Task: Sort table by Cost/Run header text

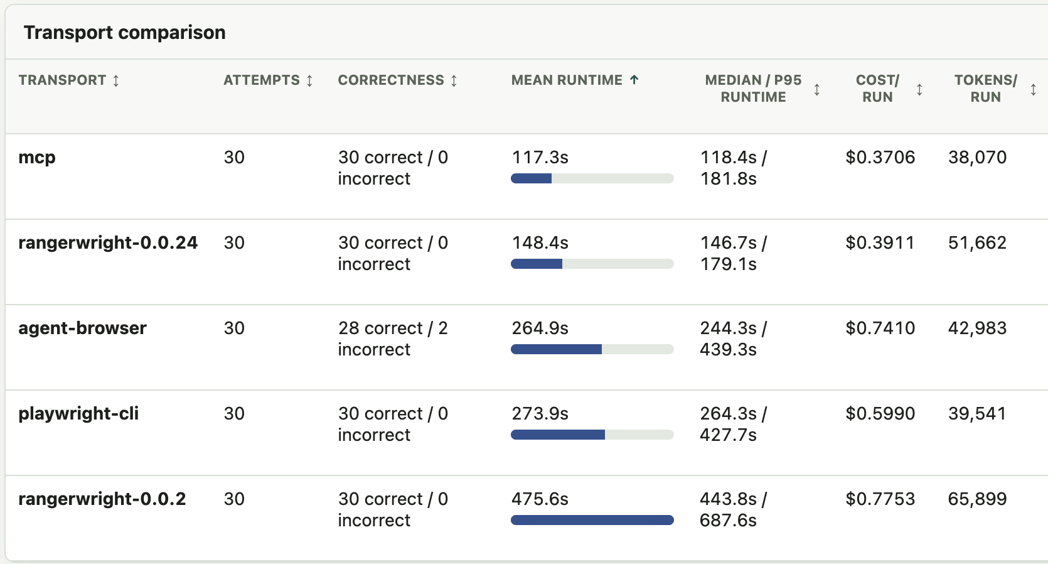Action: (x=877, y=89)
